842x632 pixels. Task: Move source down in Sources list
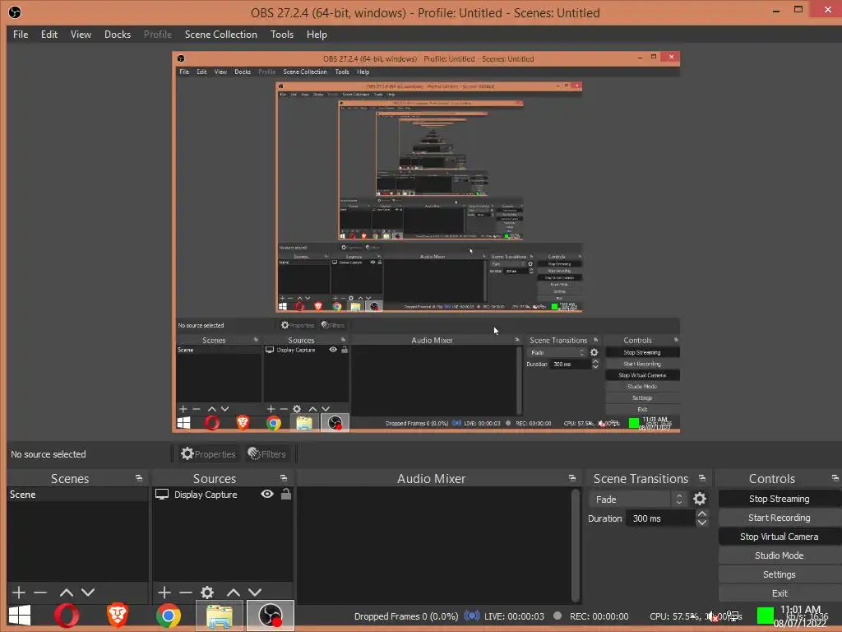coord(255,592)
